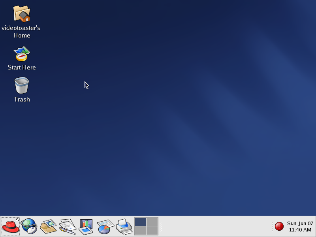Image resolution: width=316 pixels, height=237 pixels.
Task: Switch to the bottom-right workspace
Action: click(152, 230)
